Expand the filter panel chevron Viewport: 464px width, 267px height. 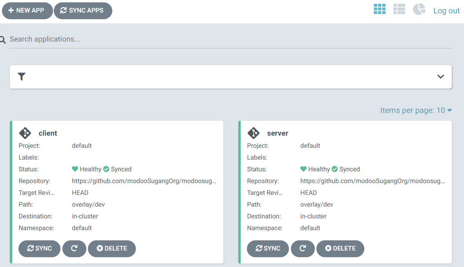[440, 76]
